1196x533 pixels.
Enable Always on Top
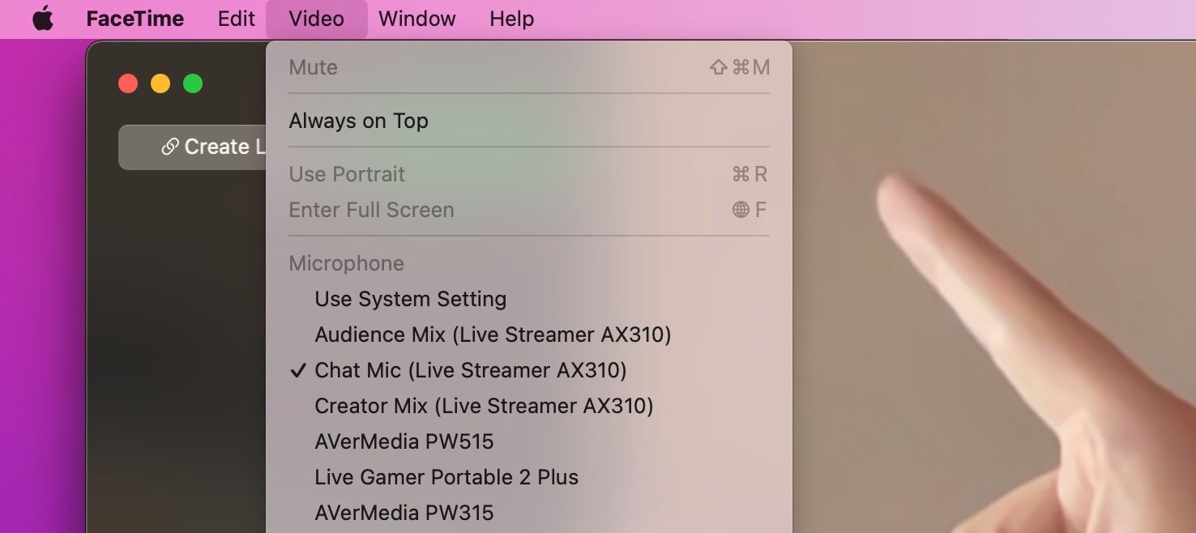pyautogui.click(x=358, y=120)
